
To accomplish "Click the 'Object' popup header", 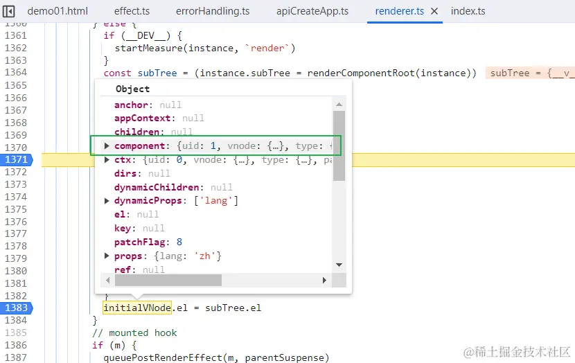I will pos(133,89).
